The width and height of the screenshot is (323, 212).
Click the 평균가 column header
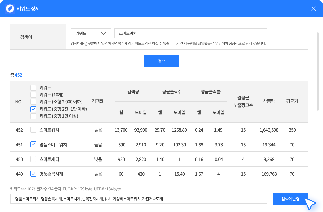[x=292, y=101]
